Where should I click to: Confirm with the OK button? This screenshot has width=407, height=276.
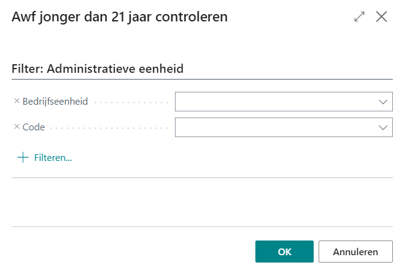tap(284, 252)
